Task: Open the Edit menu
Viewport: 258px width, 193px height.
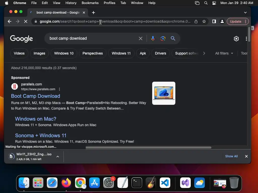Action: coord(45,3)
